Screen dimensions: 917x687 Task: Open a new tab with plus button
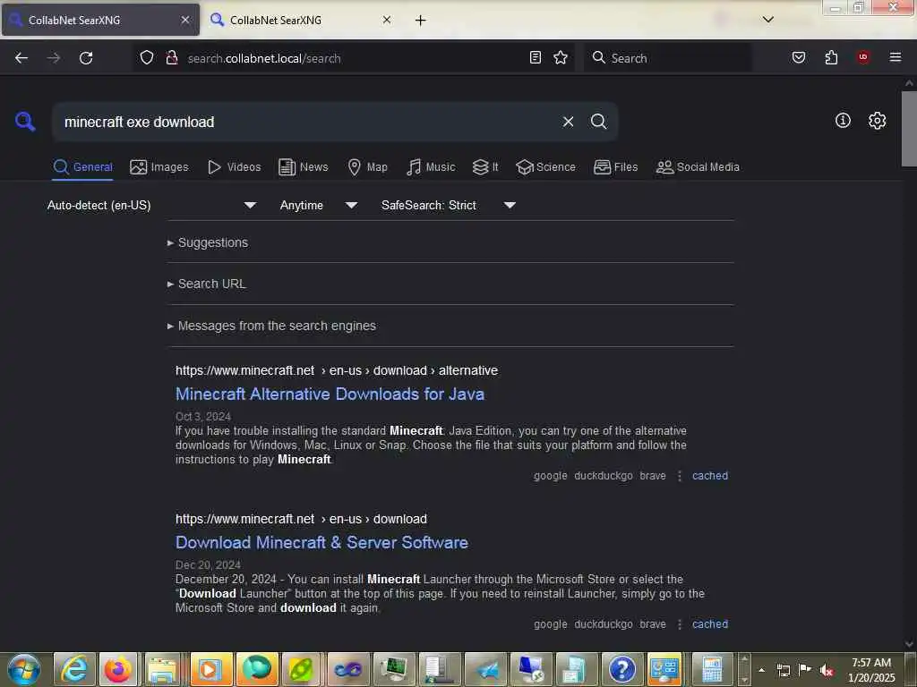(x=421, y=21)
